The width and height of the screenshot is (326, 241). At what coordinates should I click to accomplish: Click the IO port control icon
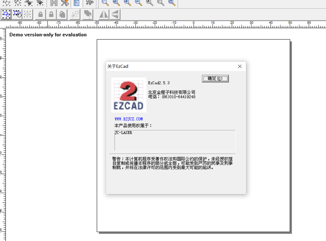click(90, 3)
